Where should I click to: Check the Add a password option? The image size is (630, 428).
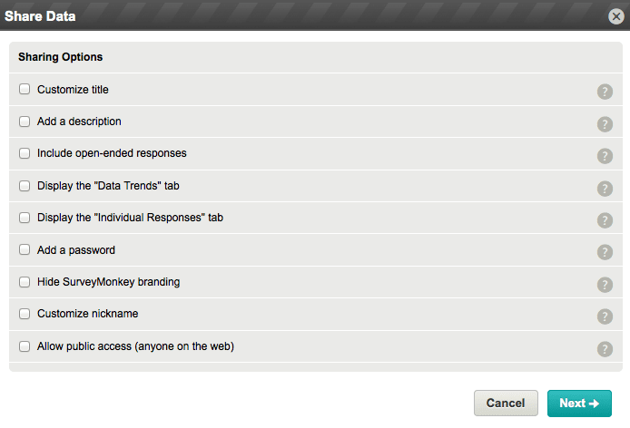coord(25,249)
